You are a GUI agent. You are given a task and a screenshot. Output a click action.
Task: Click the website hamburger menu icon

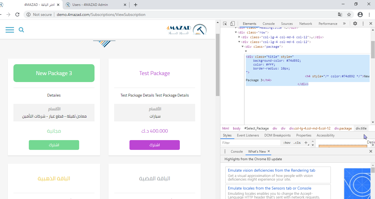10,30
